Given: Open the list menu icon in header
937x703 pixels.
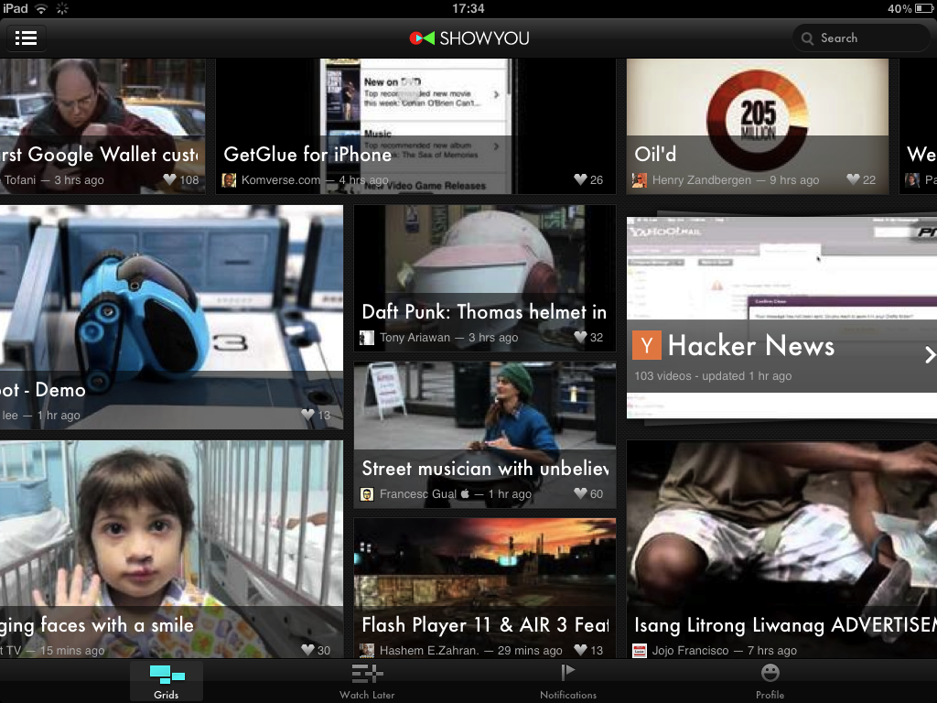Looking at the screenshot, I should tap(26, 38).
